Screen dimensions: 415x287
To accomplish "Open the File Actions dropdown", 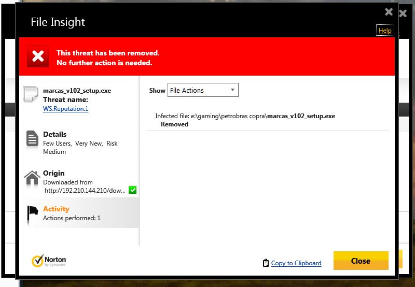I will click(x=202, y=90).
